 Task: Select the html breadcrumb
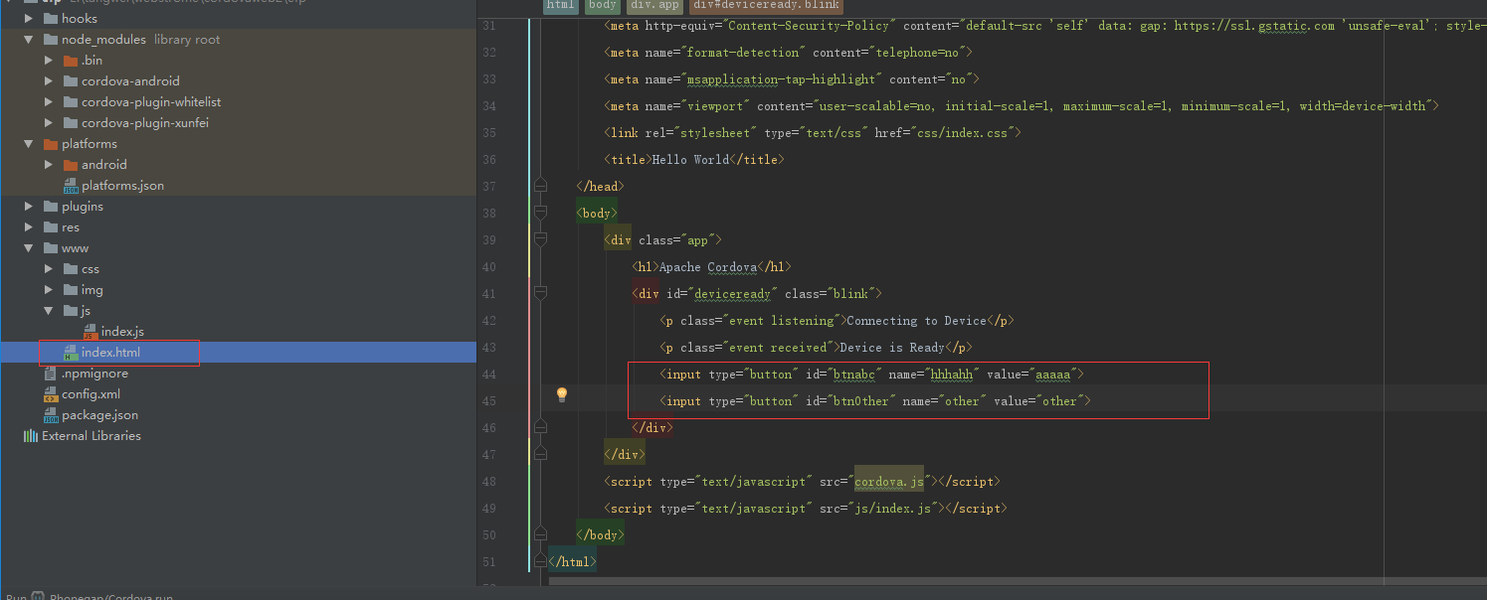point(560,5)
